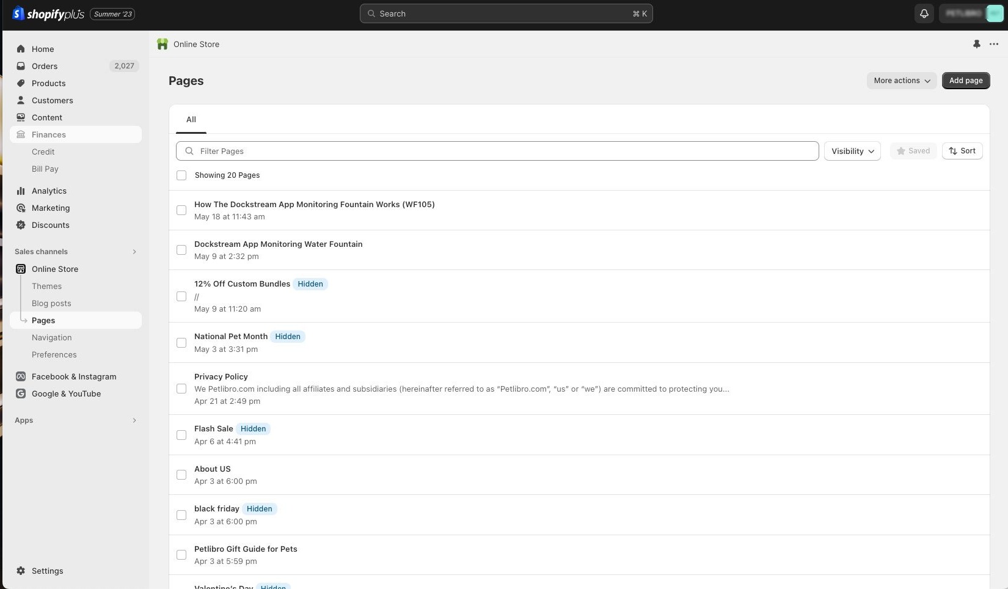Click the Filter Pages input field
Viewport: 1008px width, 589px height.
497,151
